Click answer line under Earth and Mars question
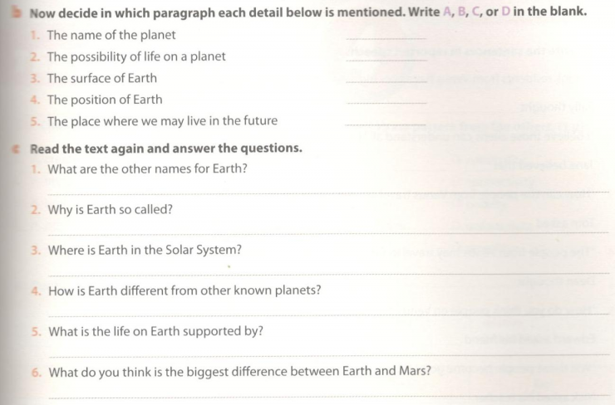This screenshot has width=615, height=405. tap(328, 397)
